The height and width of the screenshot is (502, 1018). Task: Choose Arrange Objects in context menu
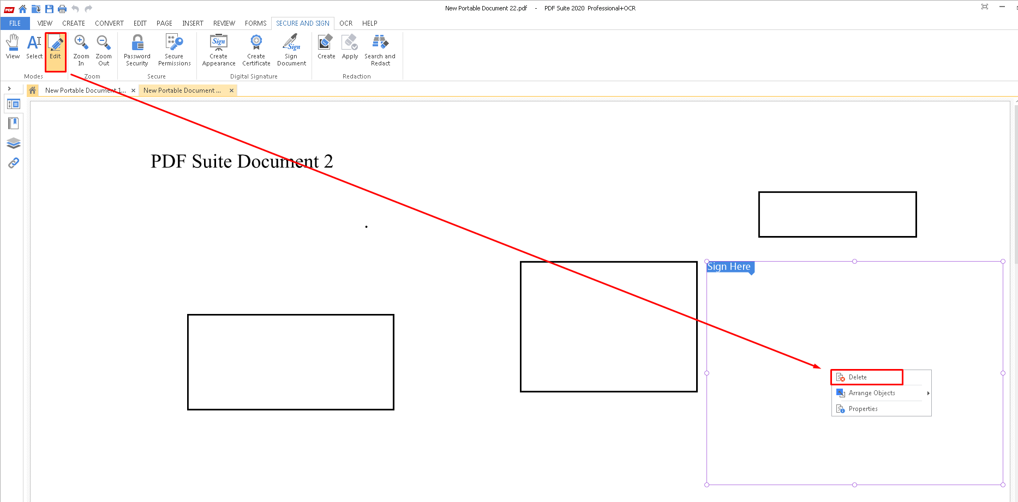point(881,393)
